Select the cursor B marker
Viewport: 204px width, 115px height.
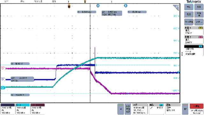tap(126, 6)
